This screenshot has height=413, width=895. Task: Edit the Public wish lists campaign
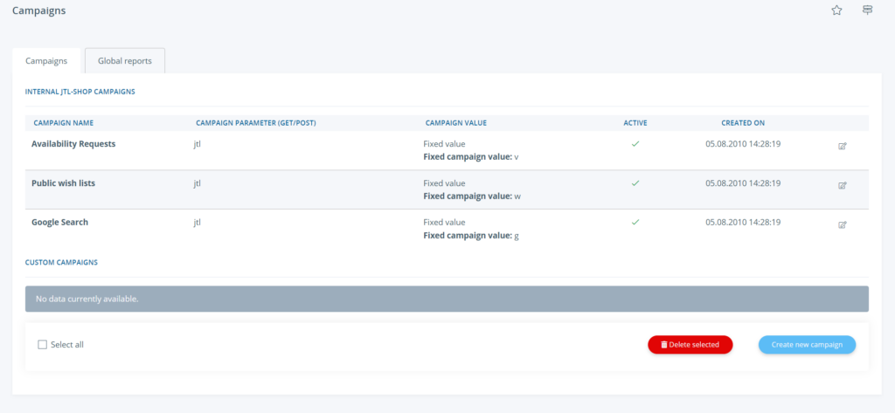842,185
